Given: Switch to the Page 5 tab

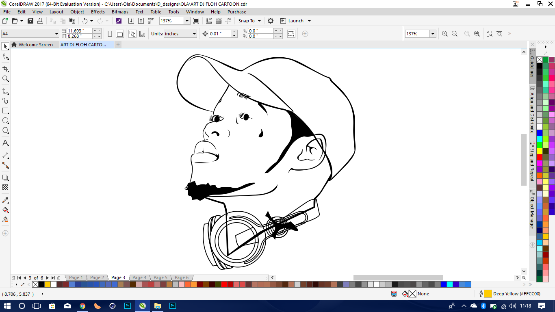Looking at the screenshot, I should (160, 277).
